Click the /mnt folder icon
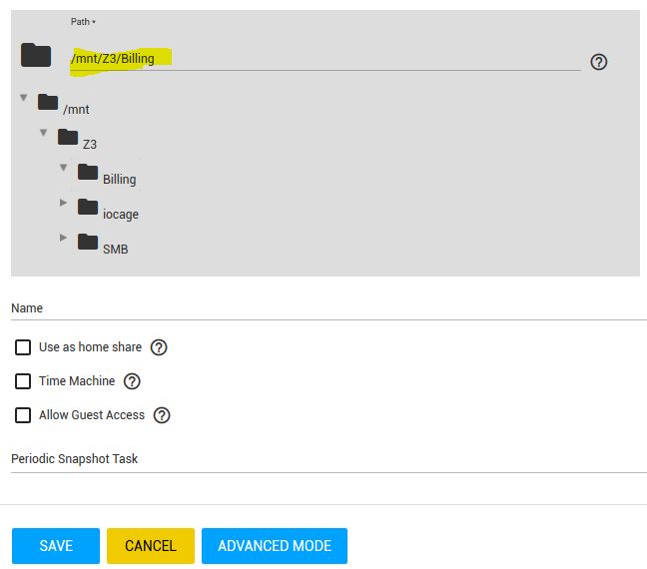Viewport: 647px width, 569px height. (x=48, y=102)
